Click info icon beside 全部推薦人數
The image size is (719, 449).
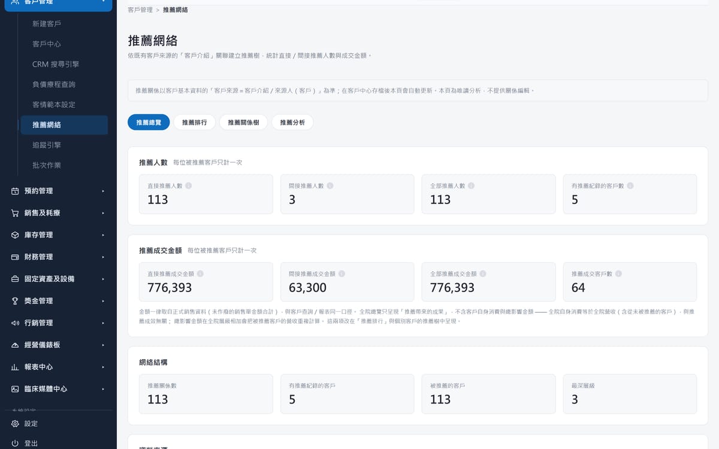[x=471, y=186]
